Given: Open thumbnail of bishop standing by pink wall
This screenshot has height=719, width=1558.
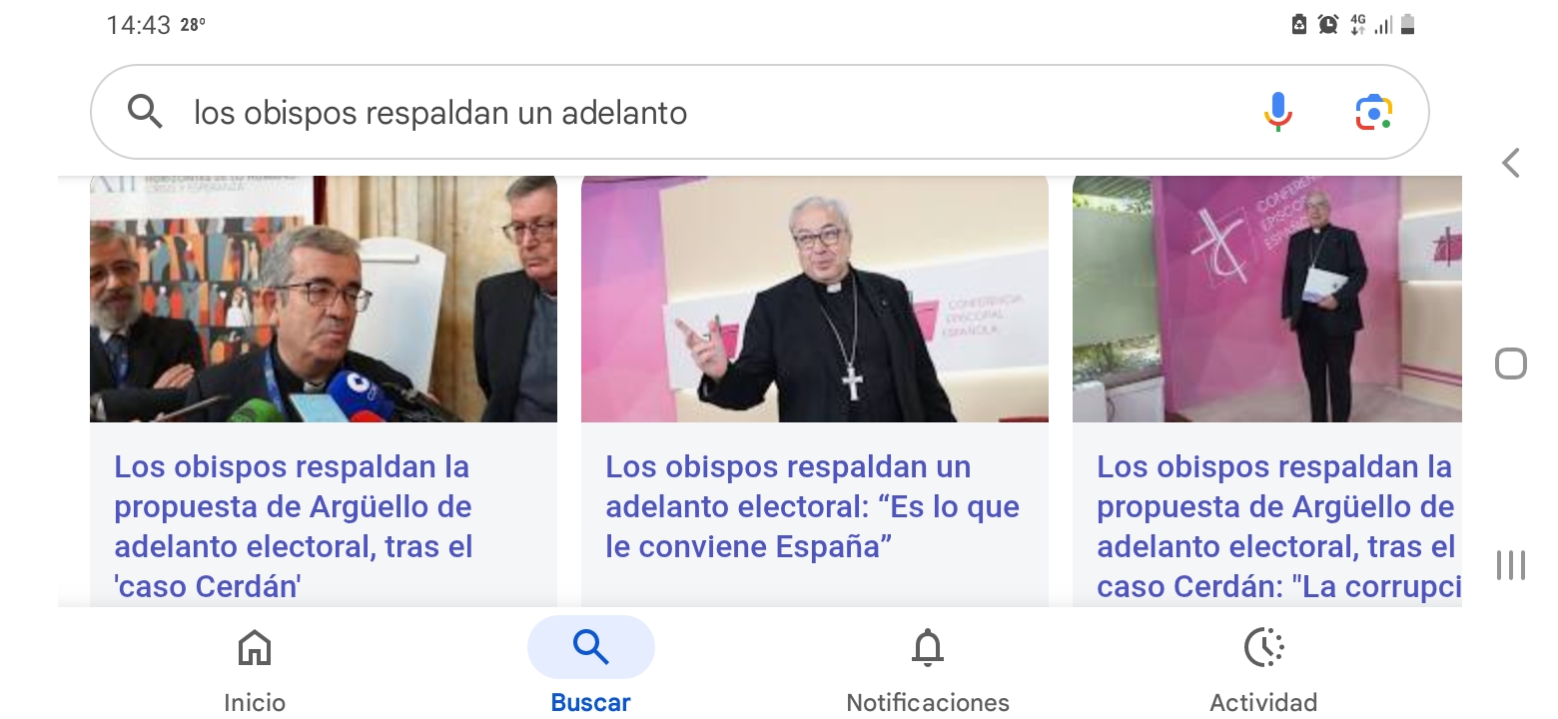Looking at the screenshot, I should tap(1267, 299).
